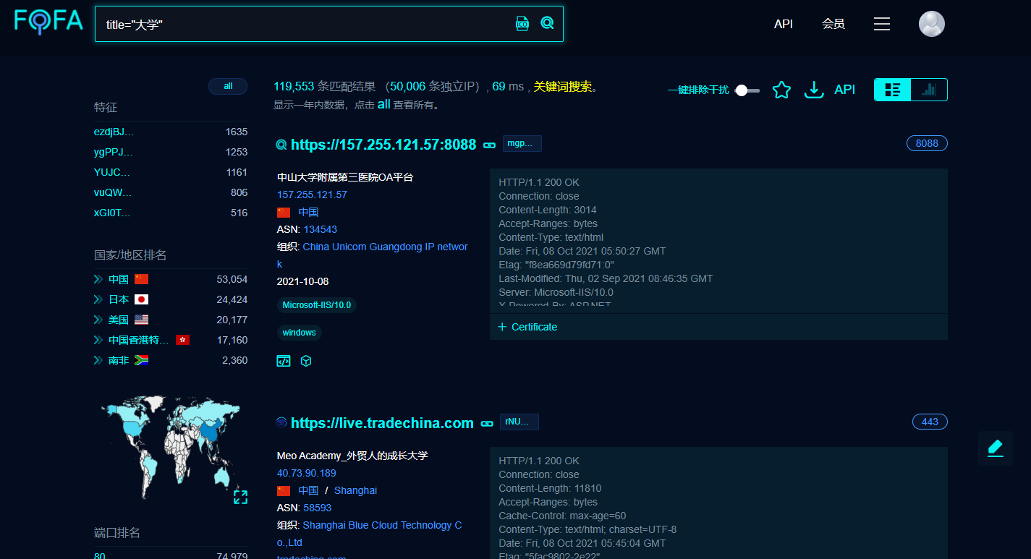Click the port 443 badge
Viewport: 1031px width, 559px height.
[930, 422]
